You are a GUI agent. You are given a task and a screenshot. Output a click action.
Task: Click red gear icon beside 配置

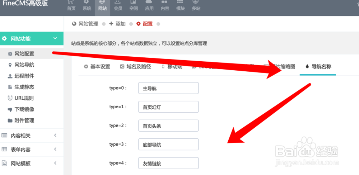(x=138, y=24)
